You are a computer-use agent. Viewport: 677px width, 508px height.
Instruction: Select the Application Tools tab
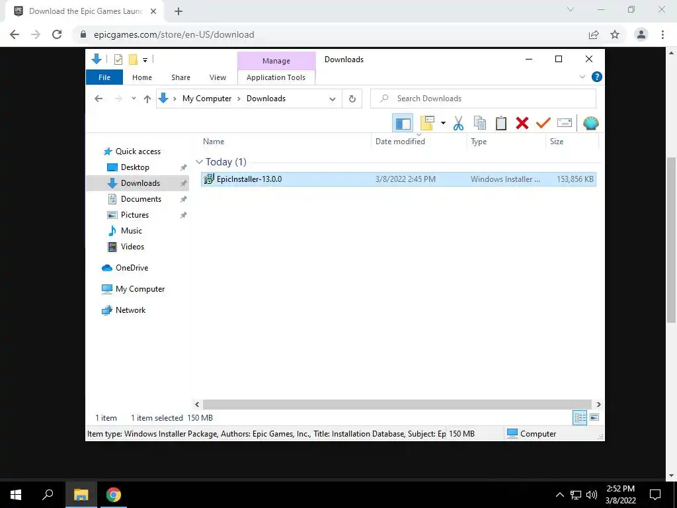[x=276, y=77]
